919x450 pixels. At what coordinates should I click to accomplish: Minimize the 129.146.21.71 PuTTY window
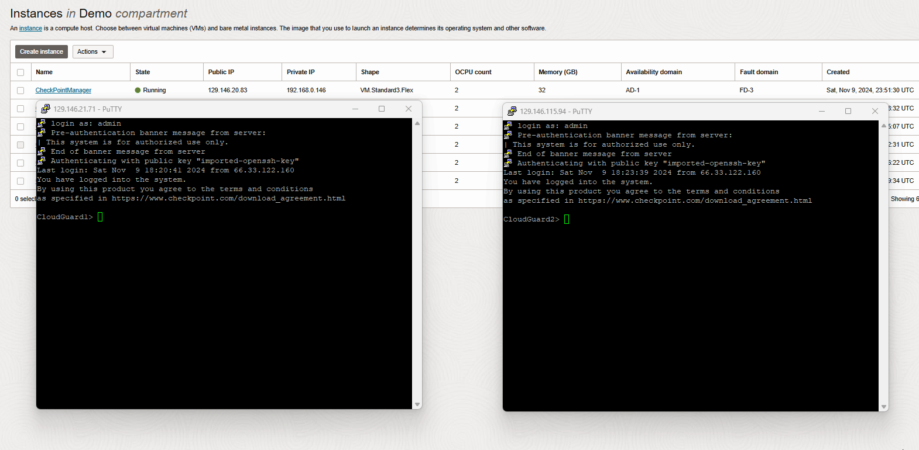coord(355,109)
